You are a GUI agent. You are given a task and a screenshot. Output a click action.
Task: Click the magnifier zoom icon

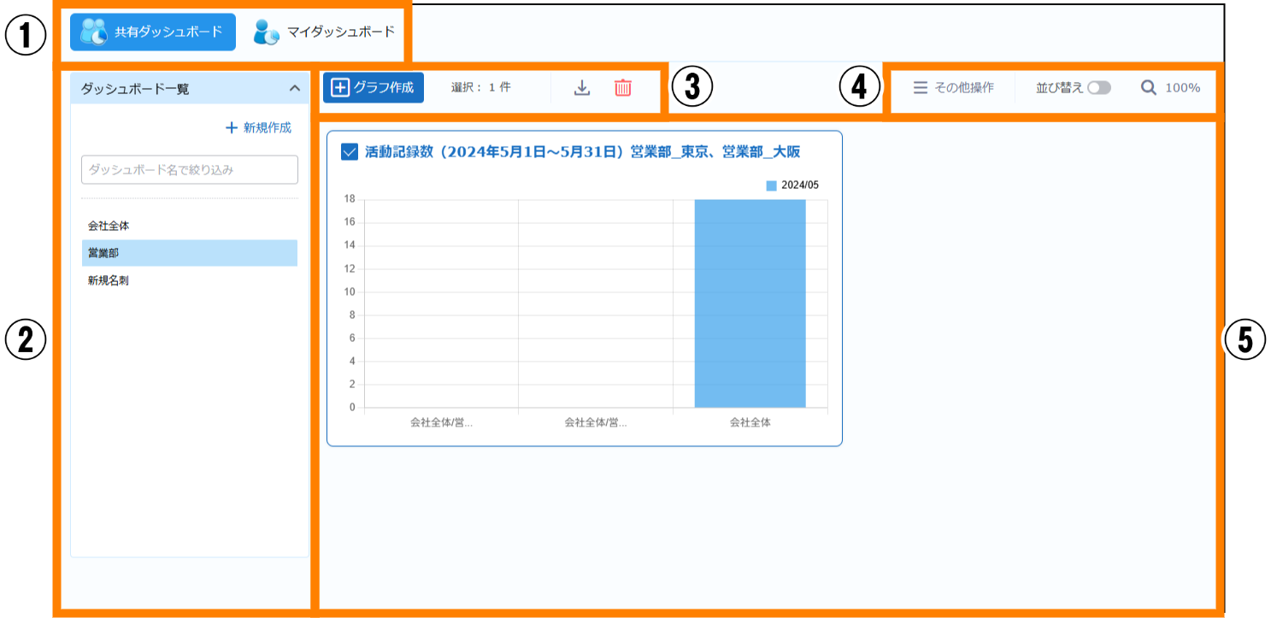tap(1149, 87)
